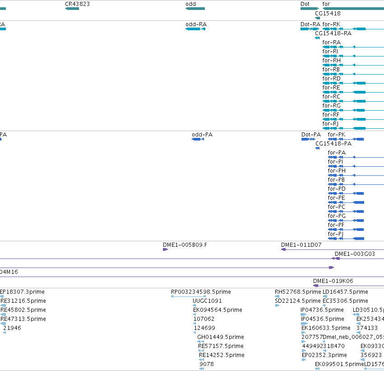This screenshot has width=384, height=371.
Task: Click the EC35306.5prime label
Action: [345, 301]
